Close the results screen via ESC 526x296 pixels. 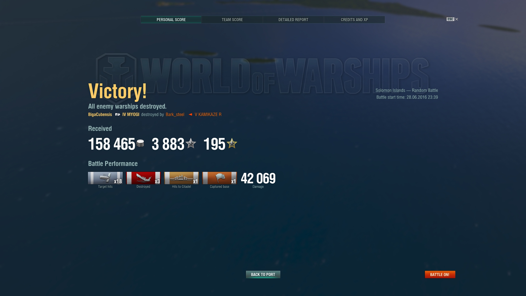tap(452, 19)
